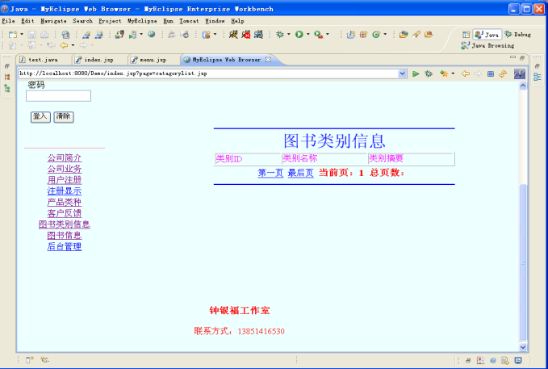Click the Print icon in toolbar

point(44,34)
